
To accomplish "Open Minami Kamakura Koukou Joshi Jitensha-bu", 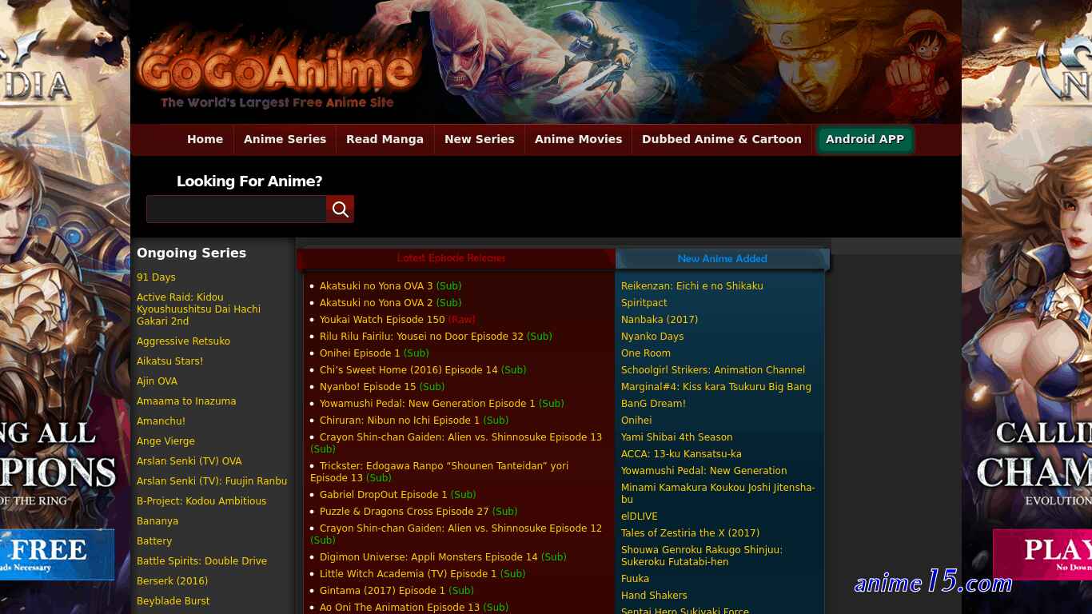I will coord(718,492).
